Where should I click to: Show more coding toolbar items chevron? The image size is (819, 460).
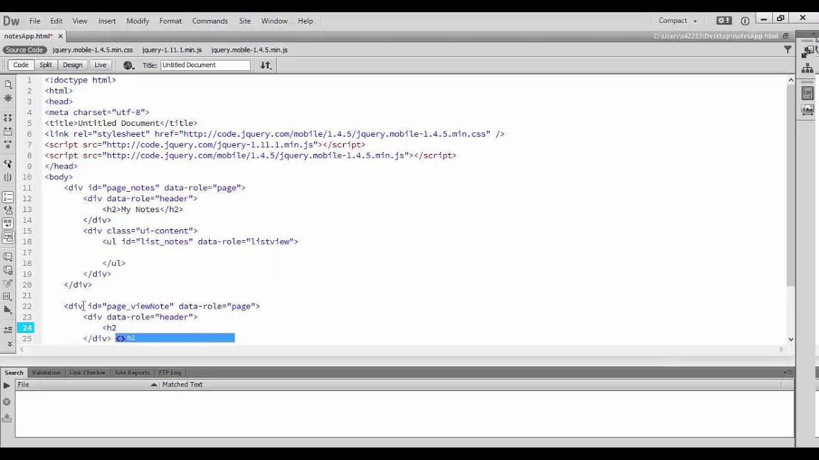click(9, 344)
